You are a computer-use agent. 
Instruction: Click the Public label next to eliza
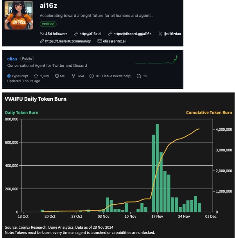tap(27, 59)
